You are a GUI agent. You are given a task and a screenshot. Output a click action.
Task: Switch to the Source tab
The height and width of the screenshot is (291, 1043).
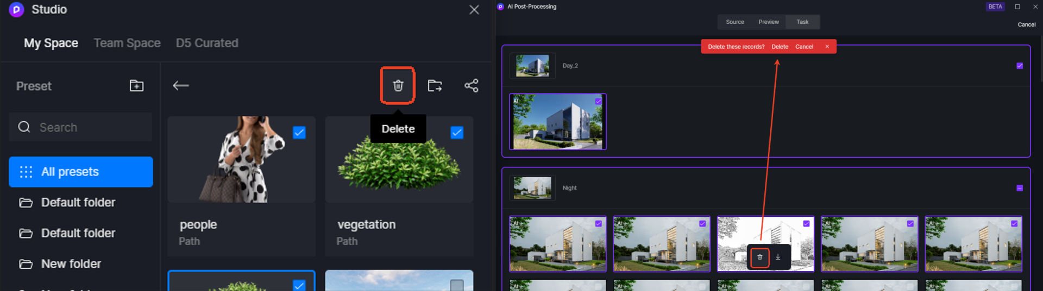point(735,22)
